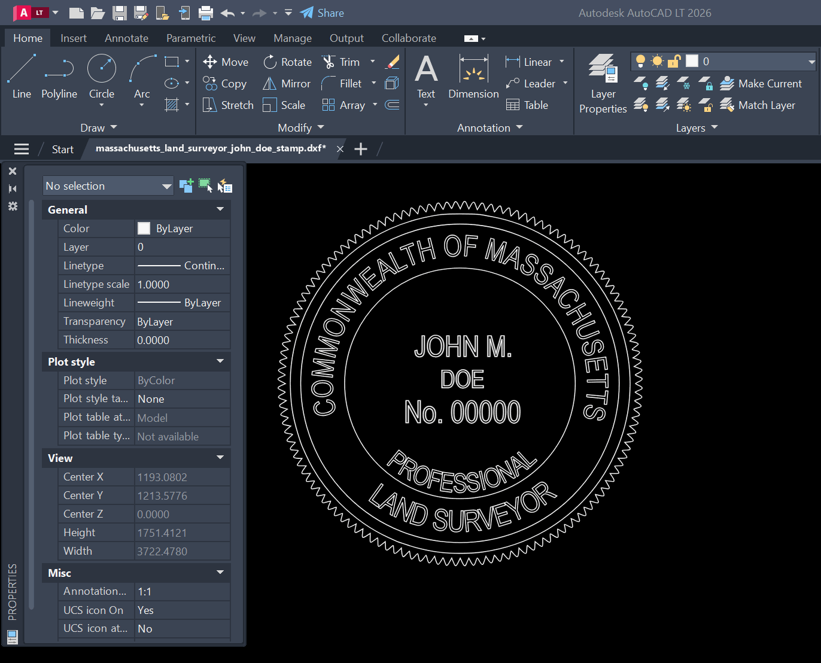Expand the Modify panel
This screenshot has width=821, height=663.
coord(301,127)
